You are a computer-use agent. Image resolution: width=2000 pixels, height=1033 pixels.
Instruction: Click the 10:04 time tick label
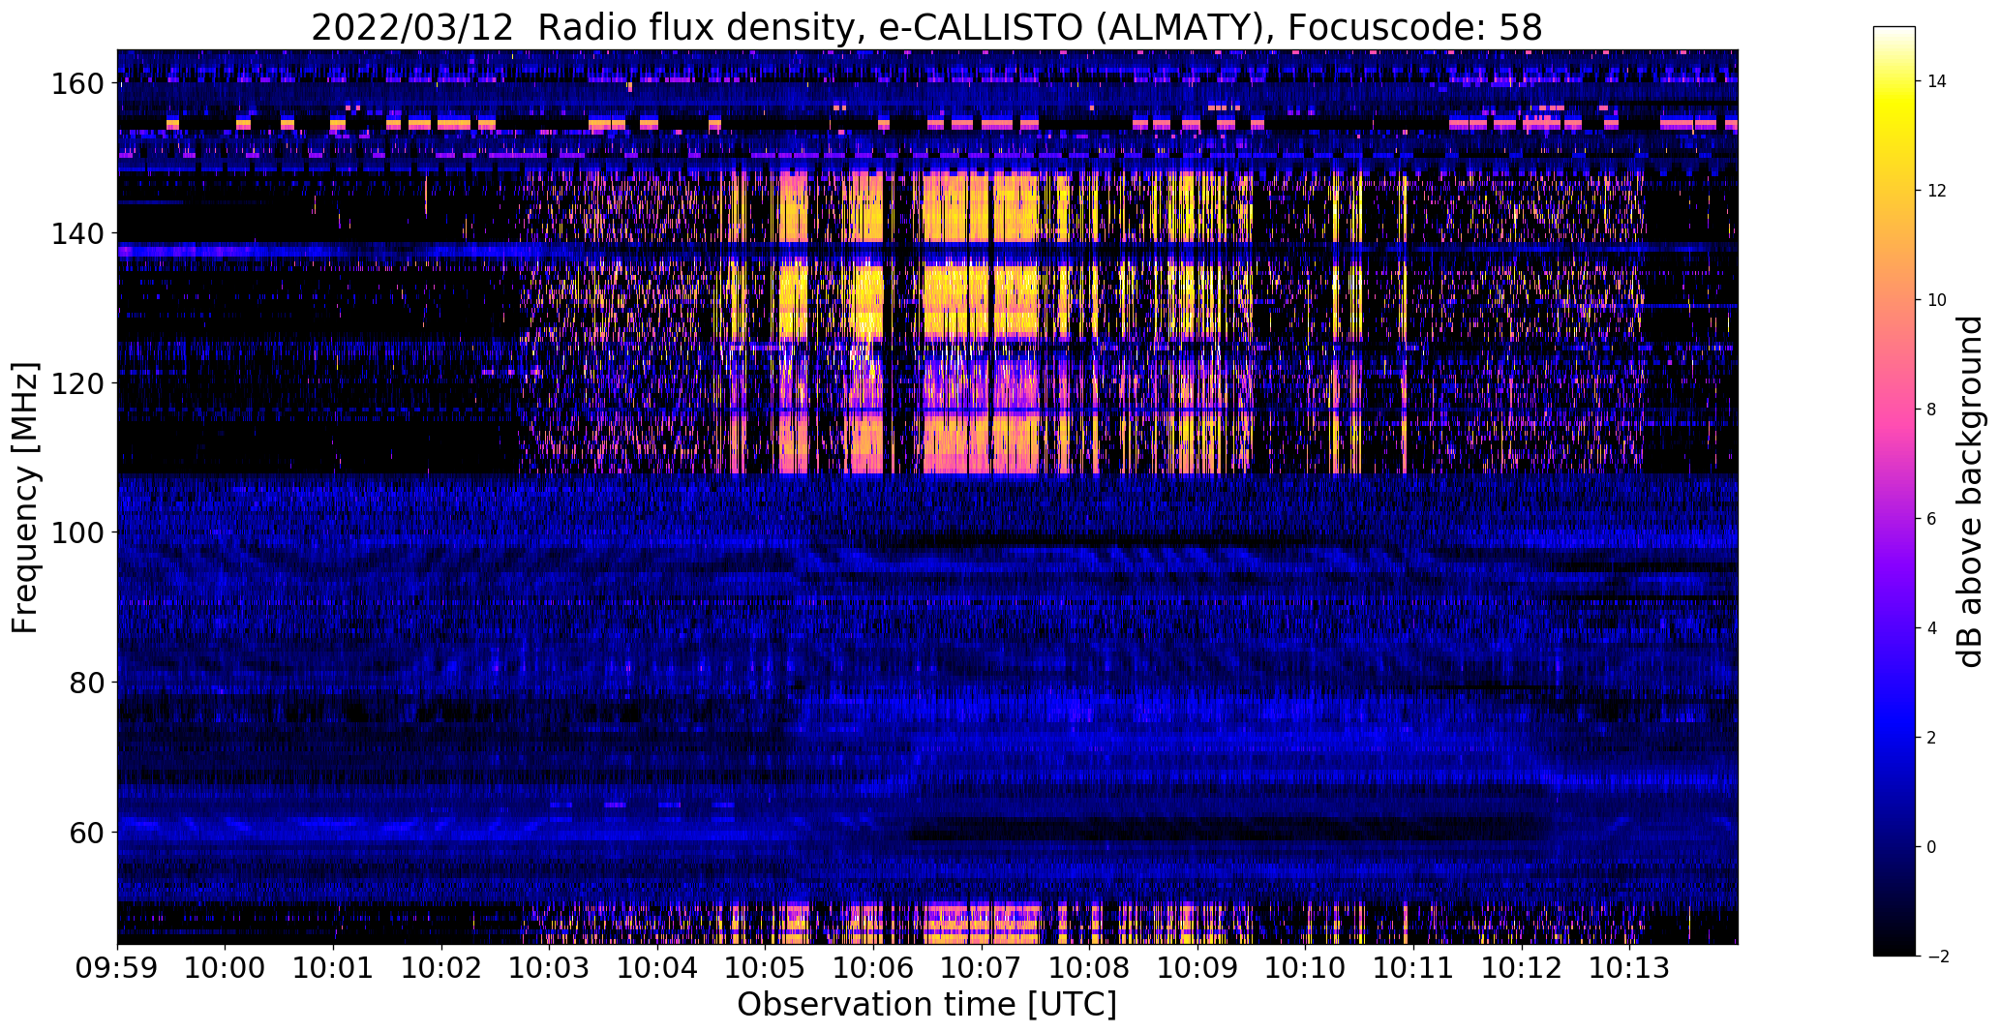(x=657, y=967)
